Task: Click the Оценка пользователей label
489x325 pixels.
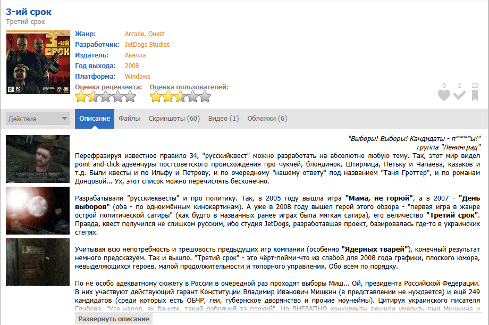Action: tap(189, 87)
